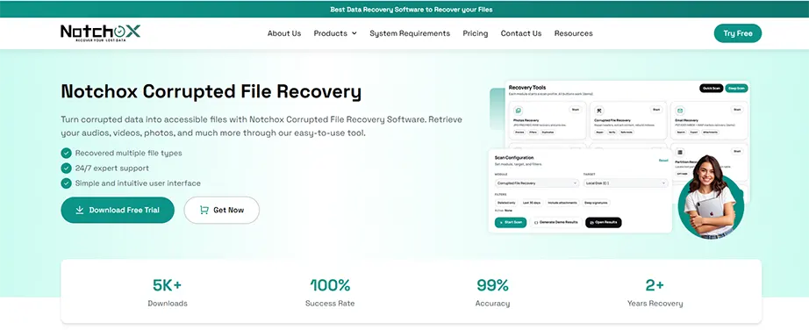809x330 pixels.
Task: Open the Pricing page
Action: 476,33
